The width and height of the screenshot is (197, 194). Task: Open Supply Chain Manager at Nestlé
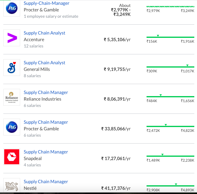(46, 182)
